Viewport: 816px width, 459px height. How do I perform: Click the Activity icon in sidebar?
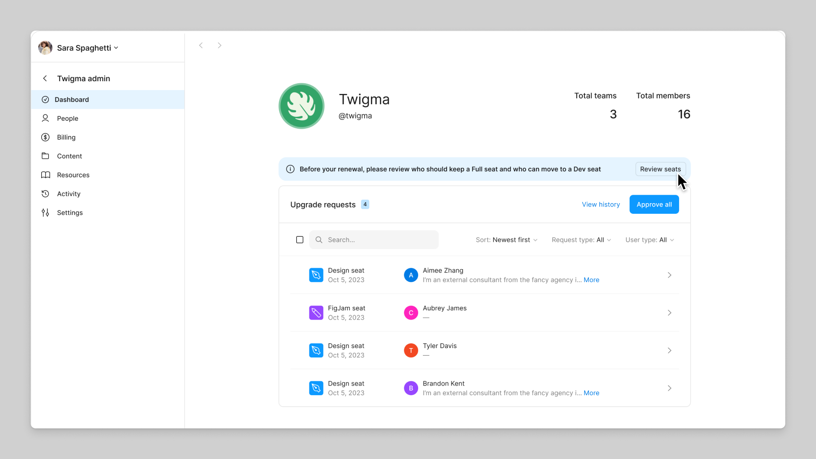coord(45,193)
